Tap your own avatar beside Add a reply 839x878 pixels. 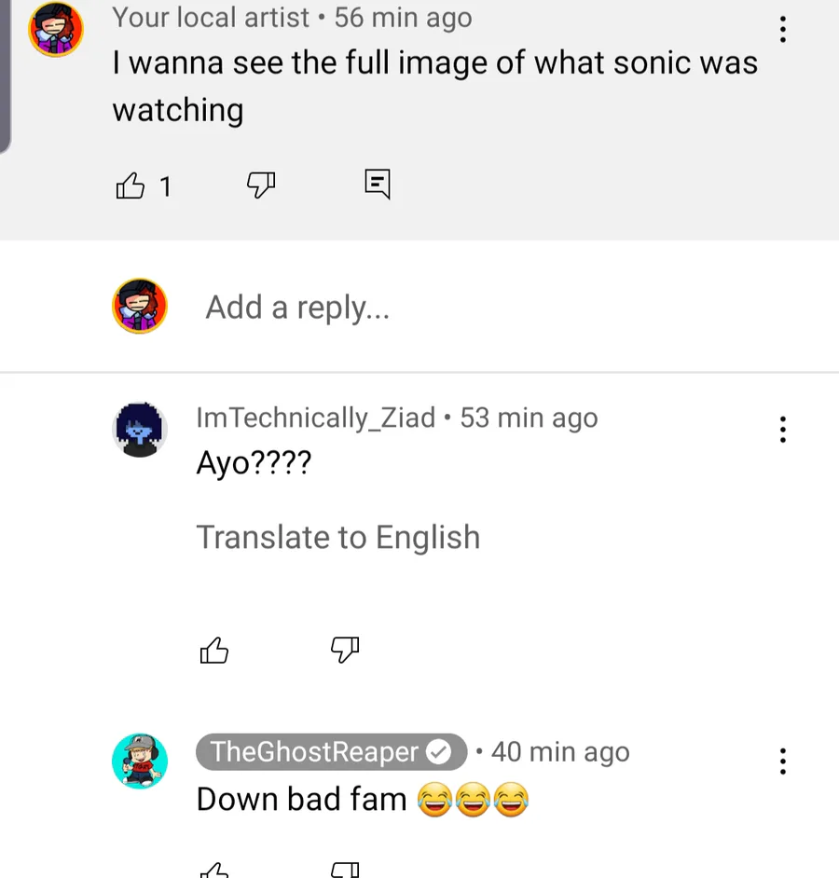click(x=140, y=306)
